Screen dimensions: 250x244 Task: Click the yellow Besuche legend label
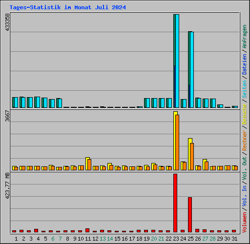click(245, 114)
